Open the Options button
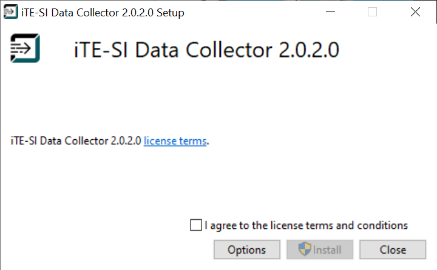437x270 pixels. [x=246, y=249]
